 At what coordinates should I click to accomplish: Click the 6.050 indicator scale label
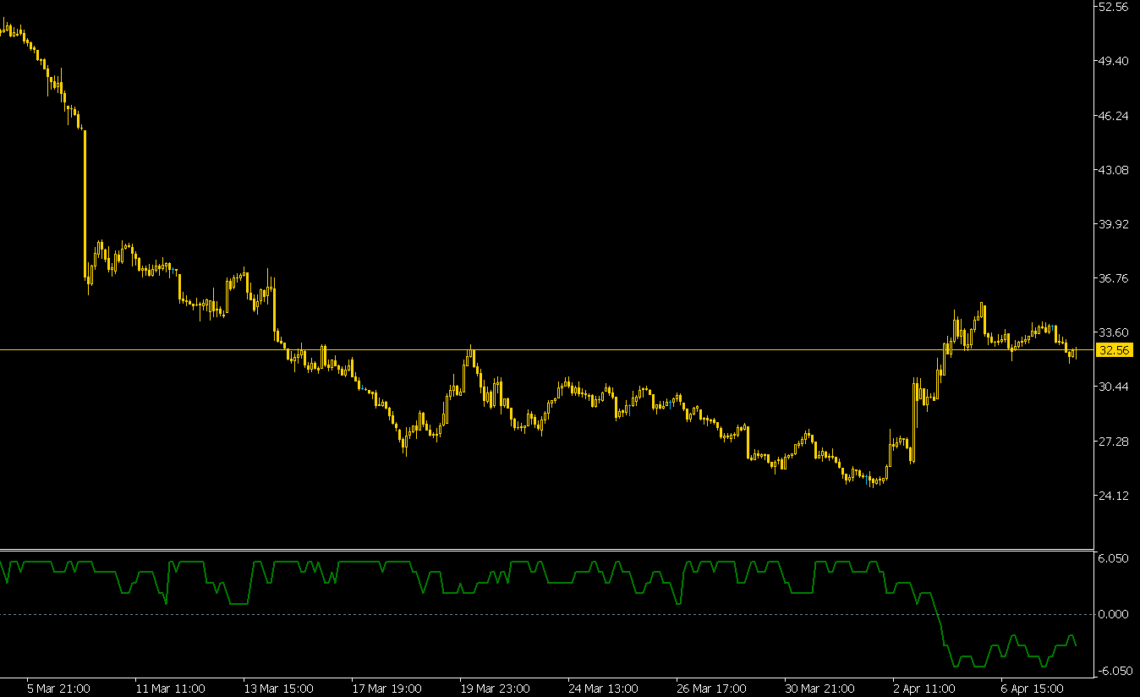tap(1112, 559)
